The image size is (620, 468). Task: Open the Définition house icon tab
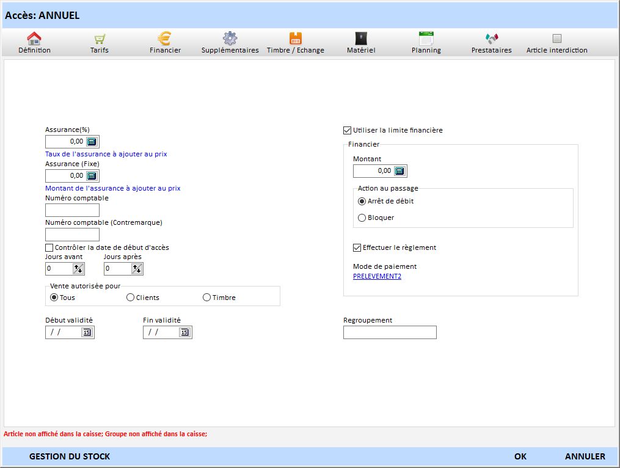(x=34, y=39)
